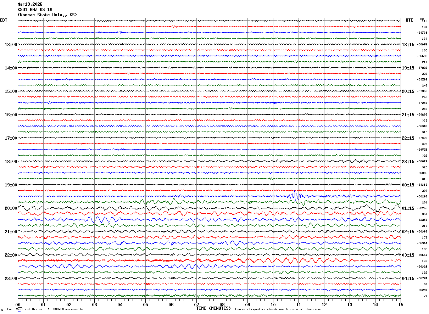Select the 10 minute tick on bottom axis
Image resolution: width=429 pixels, height=314 pixels.
coord(273,305)
